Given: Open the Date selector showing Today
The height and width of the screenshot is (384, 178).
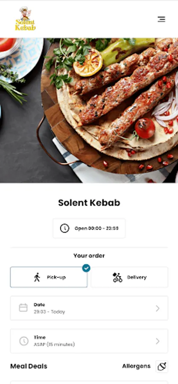Looking at the screenshot, I should (x=89, y=308).
